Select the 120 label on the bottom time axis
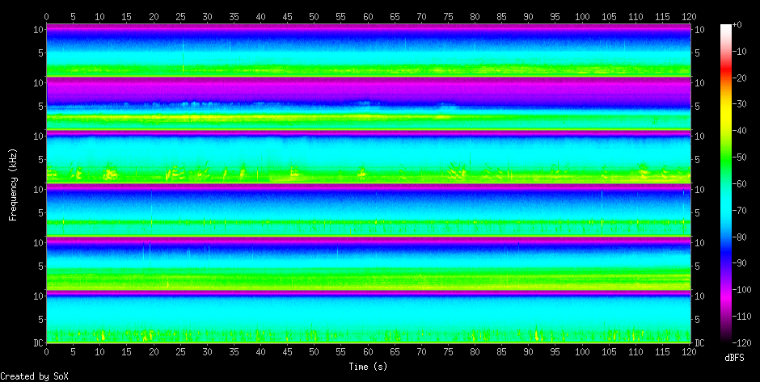 (690, 352)
